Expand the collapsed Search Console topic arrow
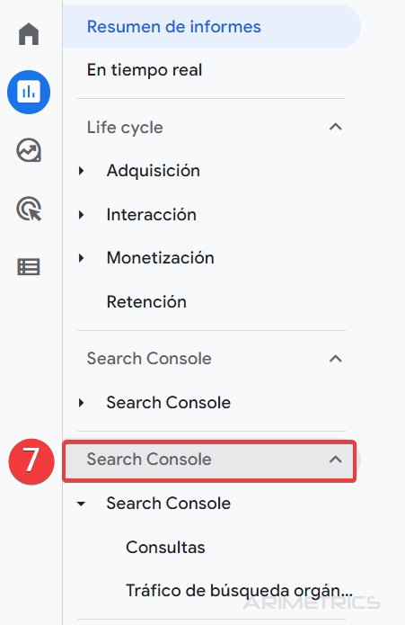This screenshot has height=625, width=405. pos(82,403)
